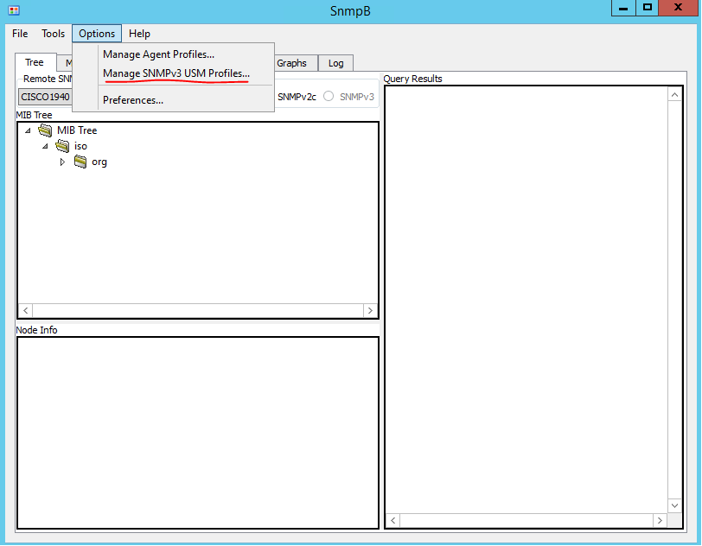
Task: Open the Preferences dialog
Action: point(132,99)
